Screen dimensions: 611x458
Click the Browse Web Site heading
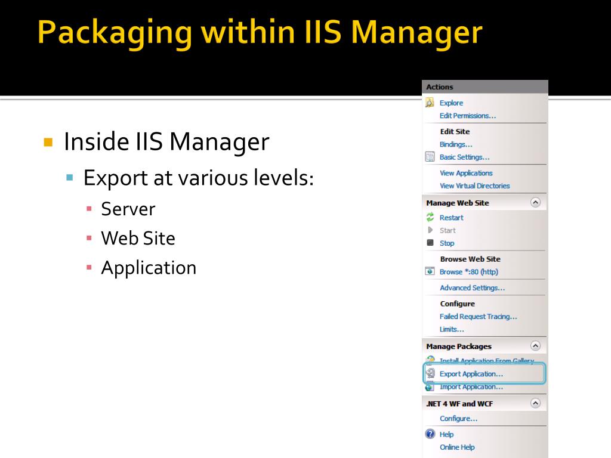pos(470,259)
